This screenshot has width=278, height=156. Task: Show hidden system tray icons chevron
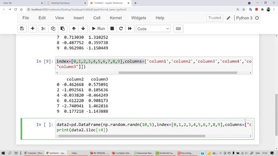[x=220, y=153]
